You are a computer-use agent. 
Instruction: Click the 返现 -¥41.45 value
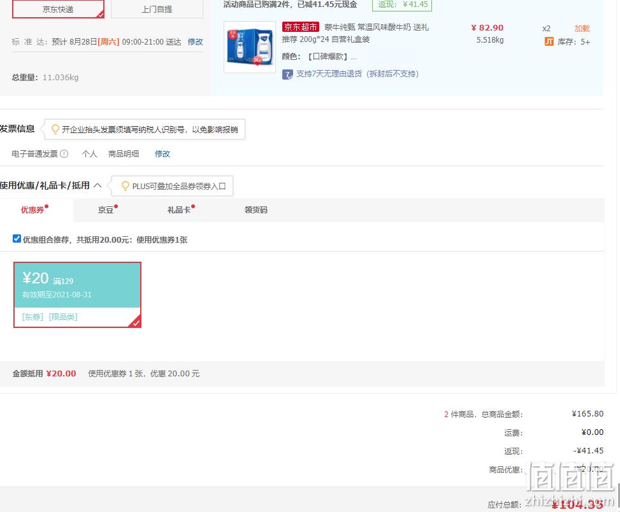tap(588, 451)
